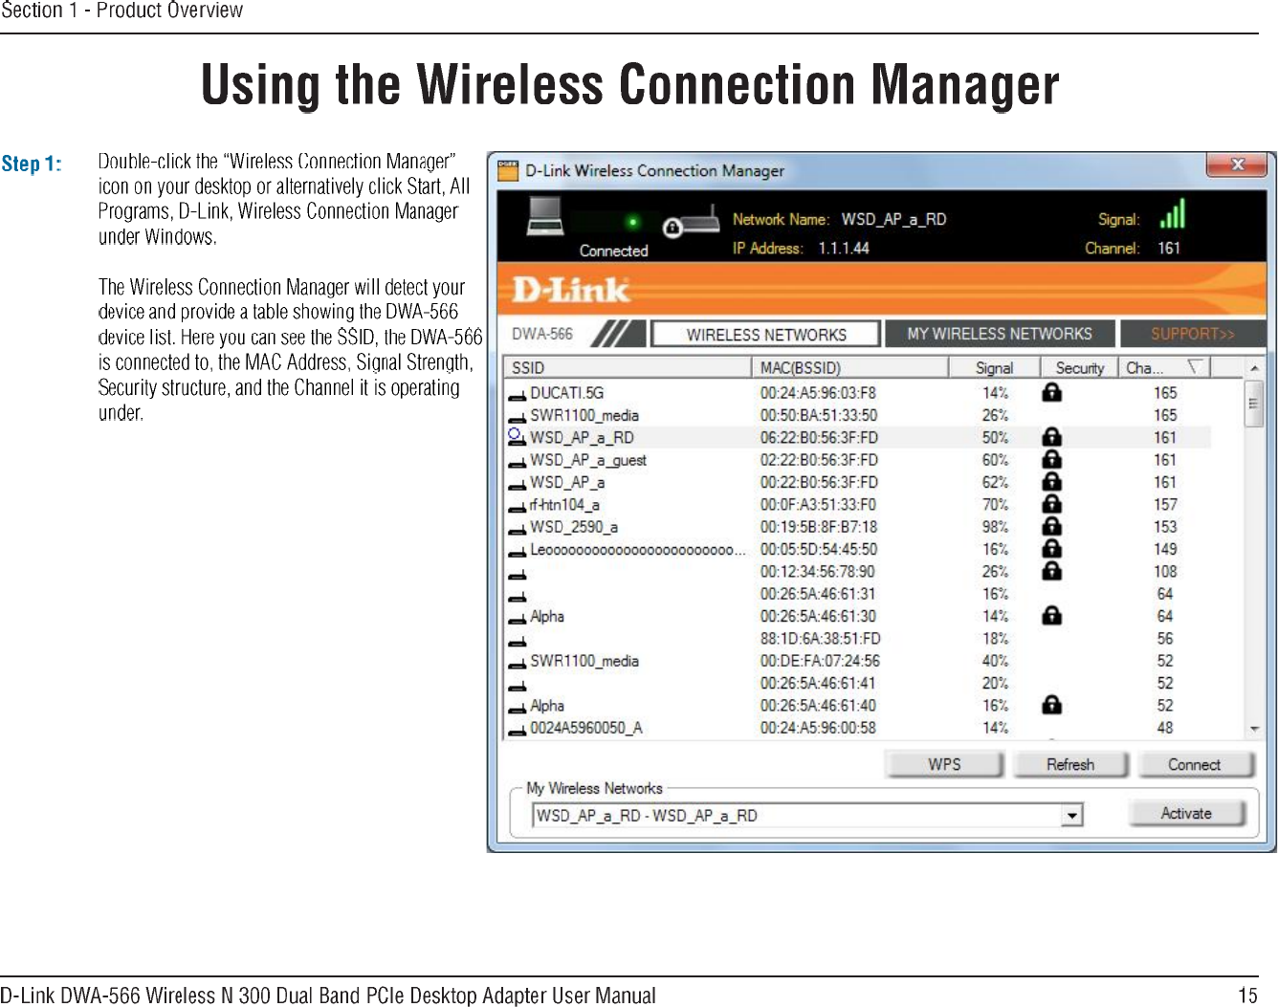The height and width of the screenshot is (1007, 1278).
Task: Click the lock icon for DUCATI.5G
Action: click(1051, 392)
